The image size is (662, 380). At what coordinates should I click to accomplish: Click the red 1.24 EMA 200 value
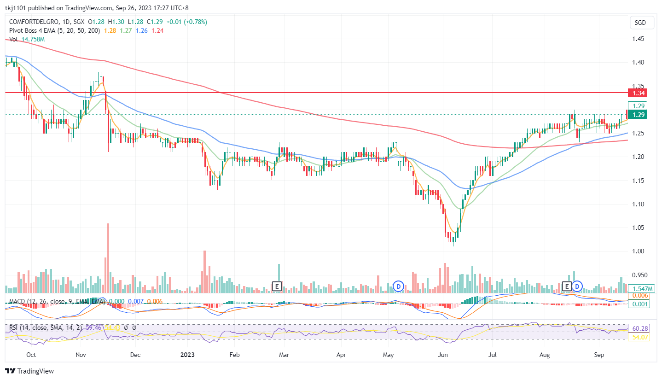(157, 30)
